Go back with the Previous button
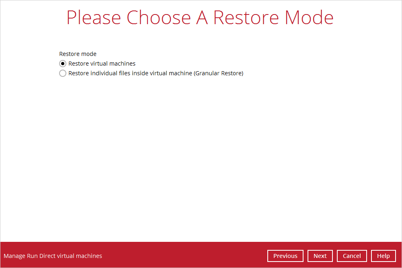 [x=285, y=256]
